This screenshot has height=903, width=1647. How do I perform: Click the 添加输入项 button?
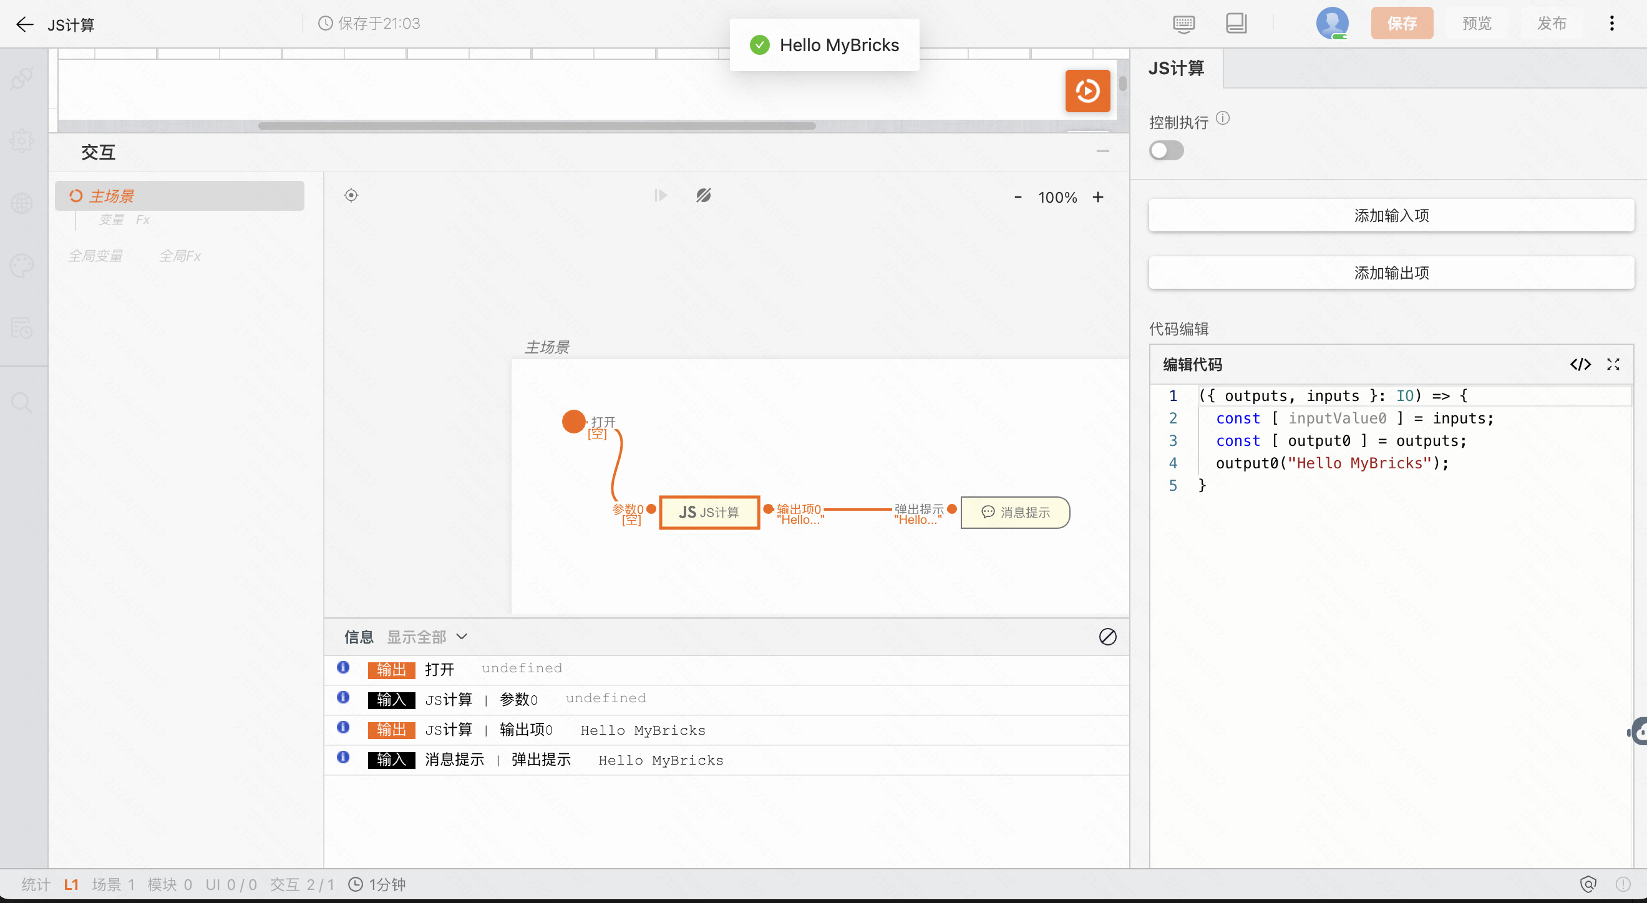[1391, 215]
